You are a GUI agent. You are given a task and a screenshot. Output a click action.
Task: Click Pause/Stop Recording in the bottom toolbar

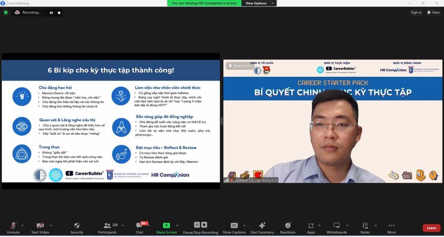pyautogui.click(x=200, y=226)
